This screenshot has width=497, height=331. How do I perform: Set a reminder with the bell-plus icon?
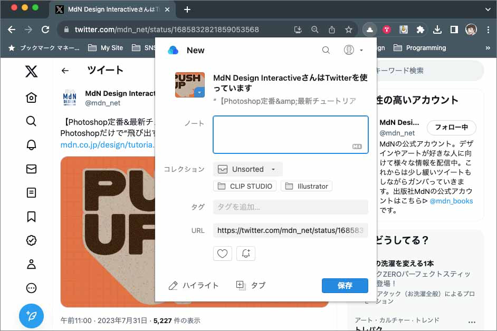[246, 254]
